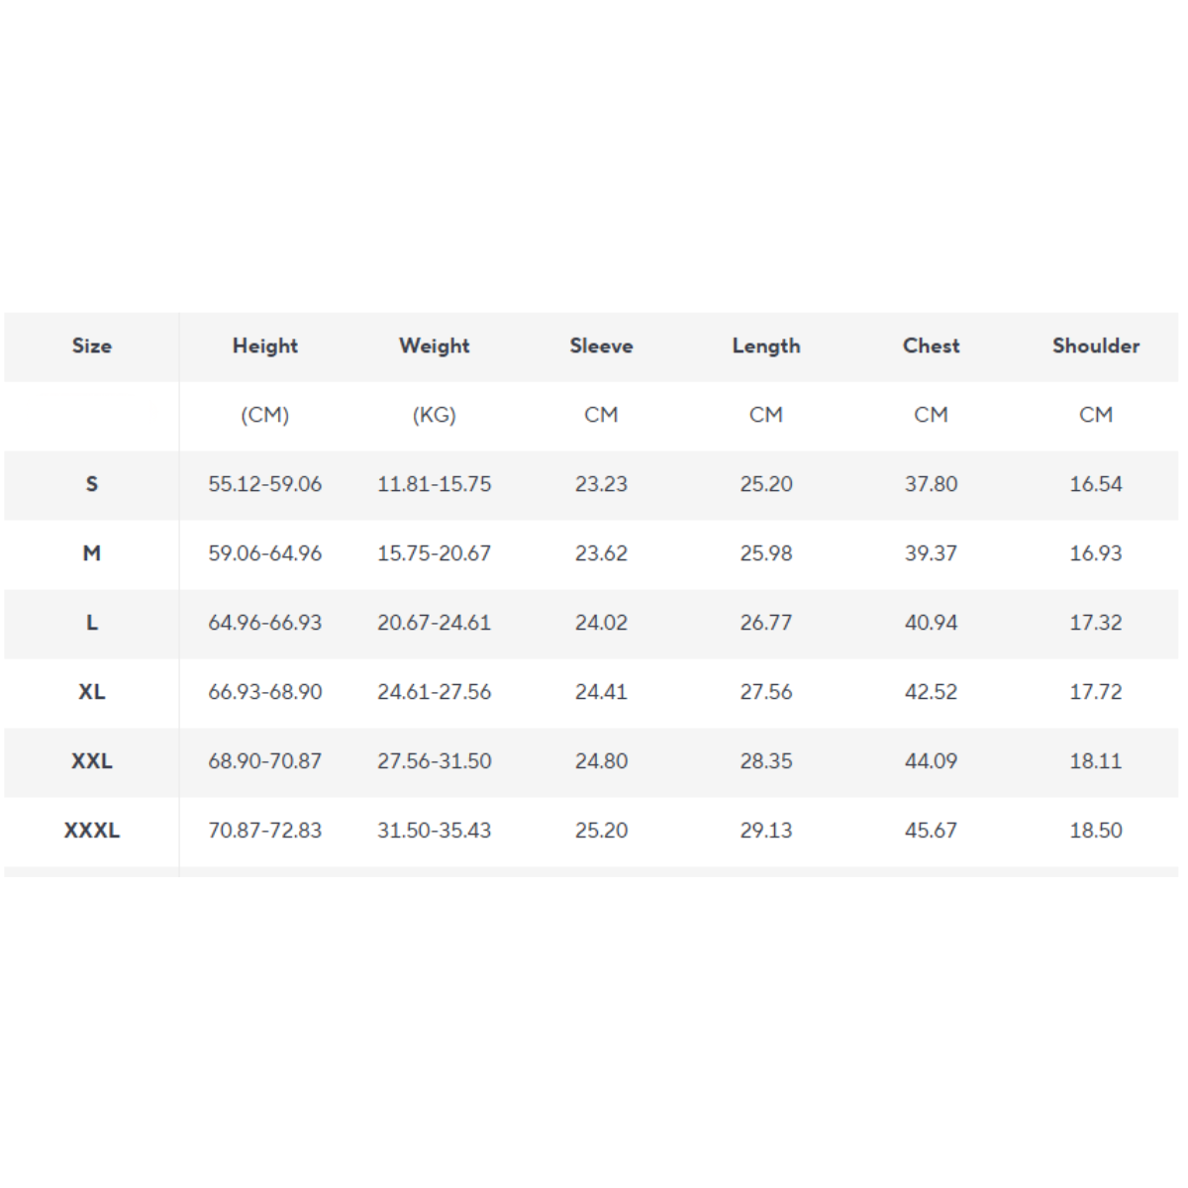Click weight range 15.75-20.67 for size M
1188x1188 pixels.
click(x=434, y=553)
